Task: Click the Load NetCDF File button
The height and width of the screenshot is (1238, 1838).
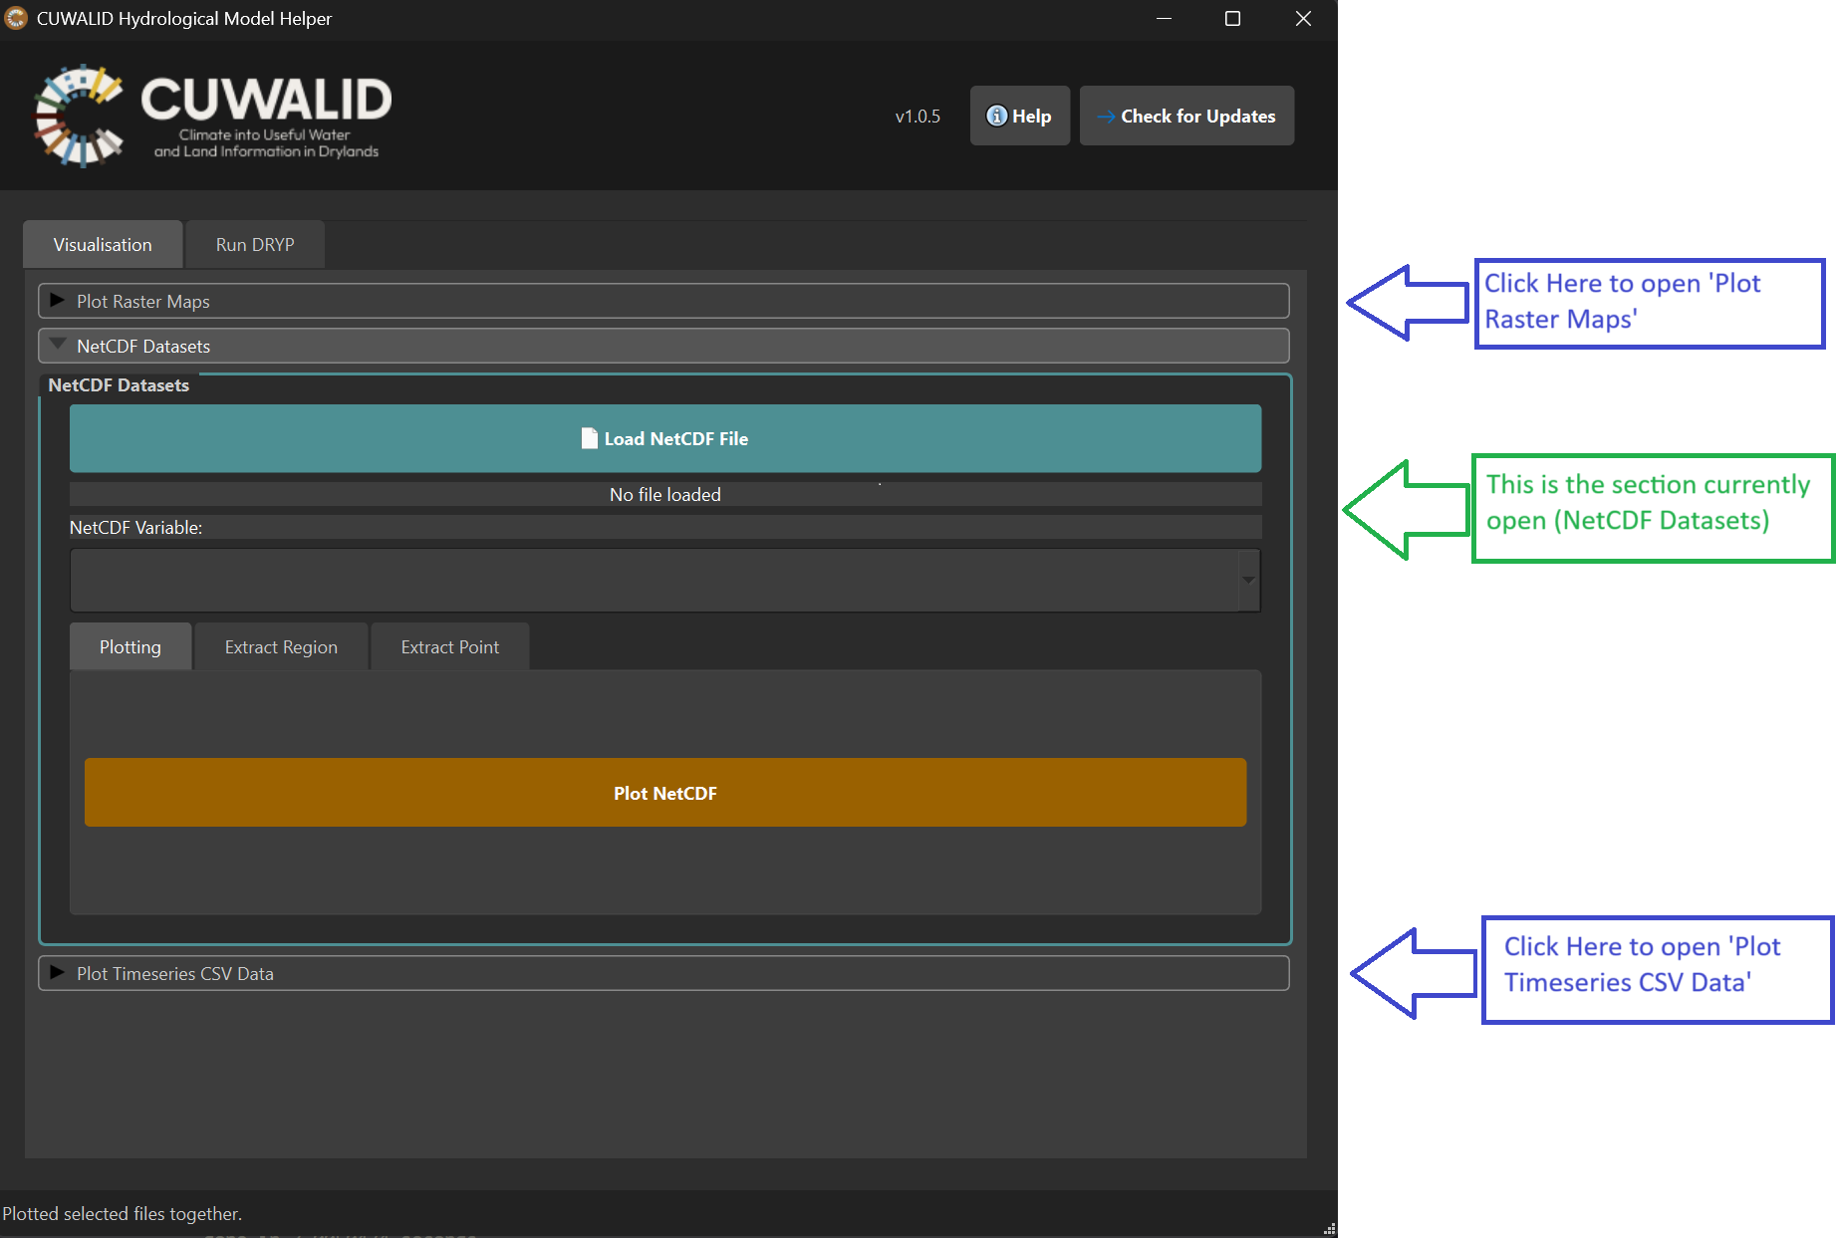Action: pyautogui.click(x=665, y=438)
